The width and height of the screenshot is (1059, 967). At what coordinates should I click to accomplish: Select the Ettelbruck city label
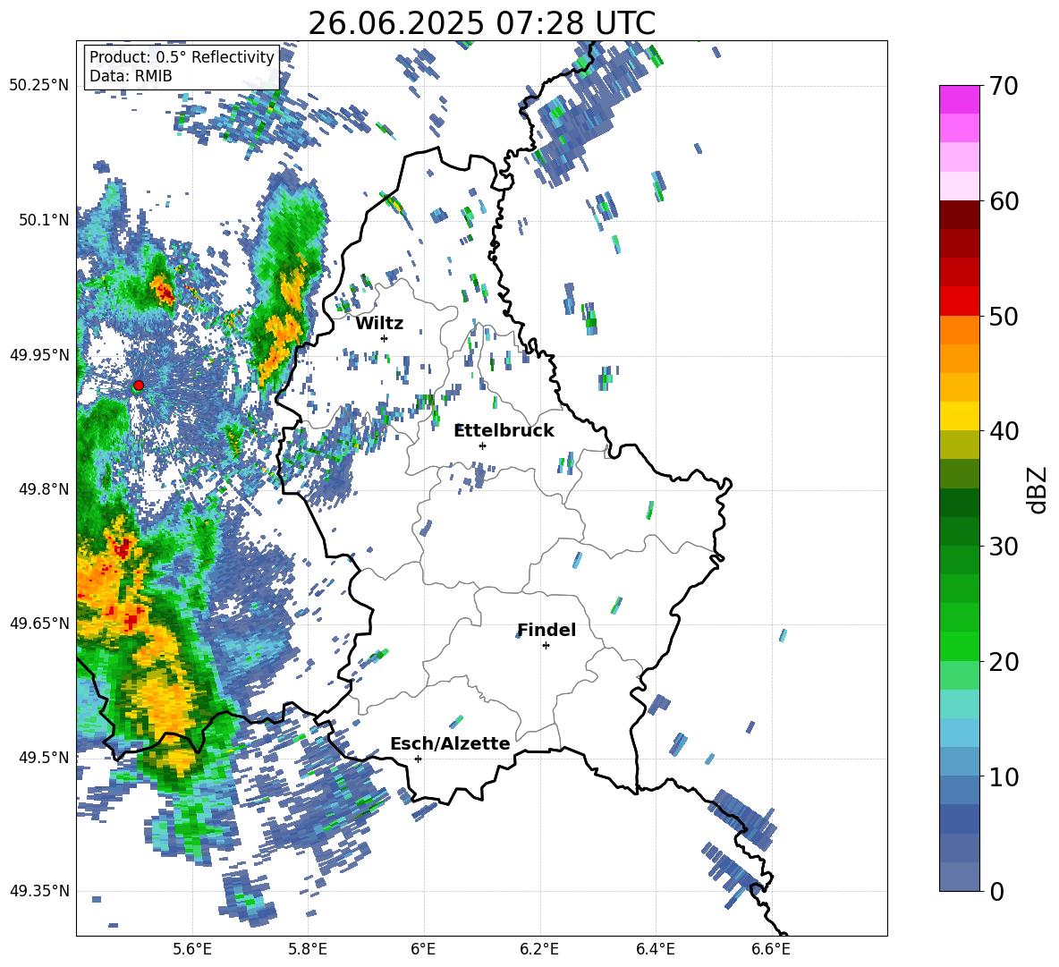504,431
